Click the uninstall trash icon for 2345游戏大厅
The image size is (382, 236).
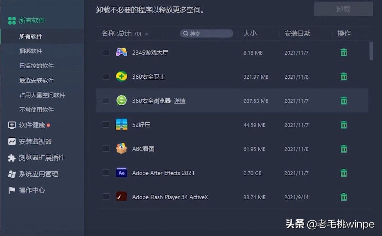point(343,52)
